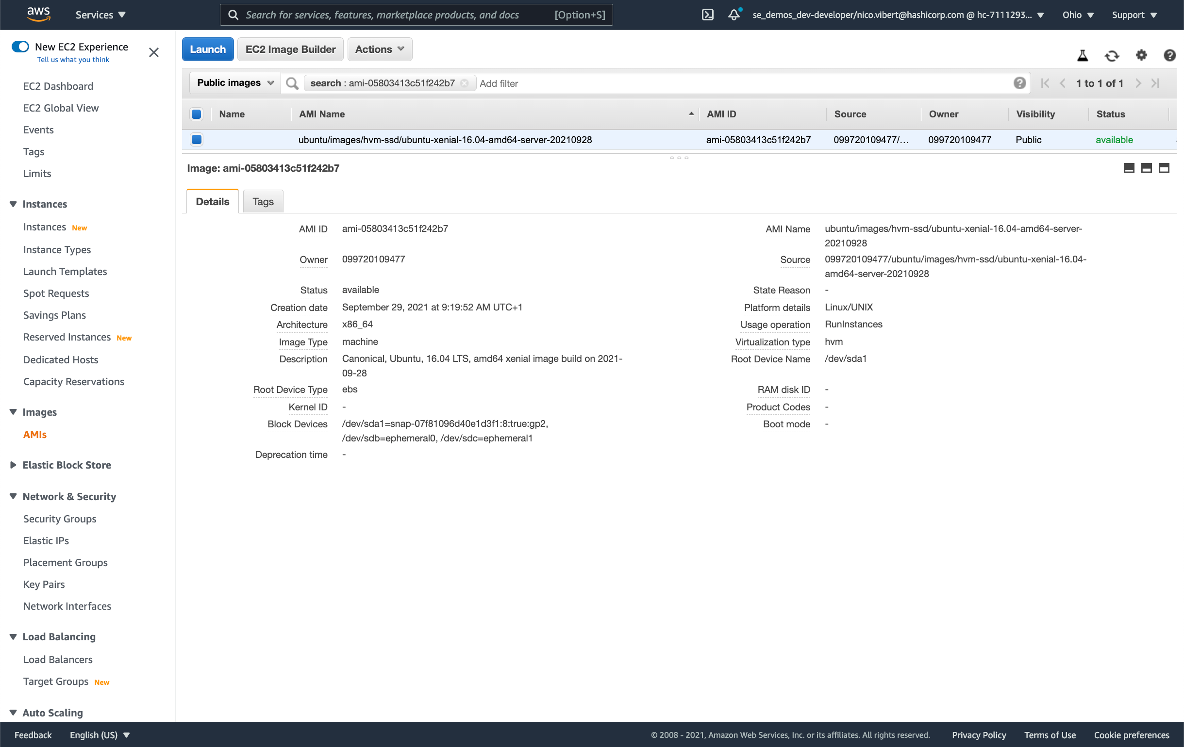
Task: Click the experiments flask icon
Action: (1082, 55)
